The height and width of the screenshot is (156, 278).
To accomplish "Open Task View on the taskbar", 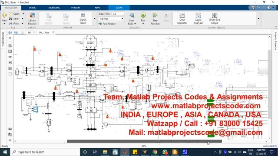I will click(x=95, y=152).
